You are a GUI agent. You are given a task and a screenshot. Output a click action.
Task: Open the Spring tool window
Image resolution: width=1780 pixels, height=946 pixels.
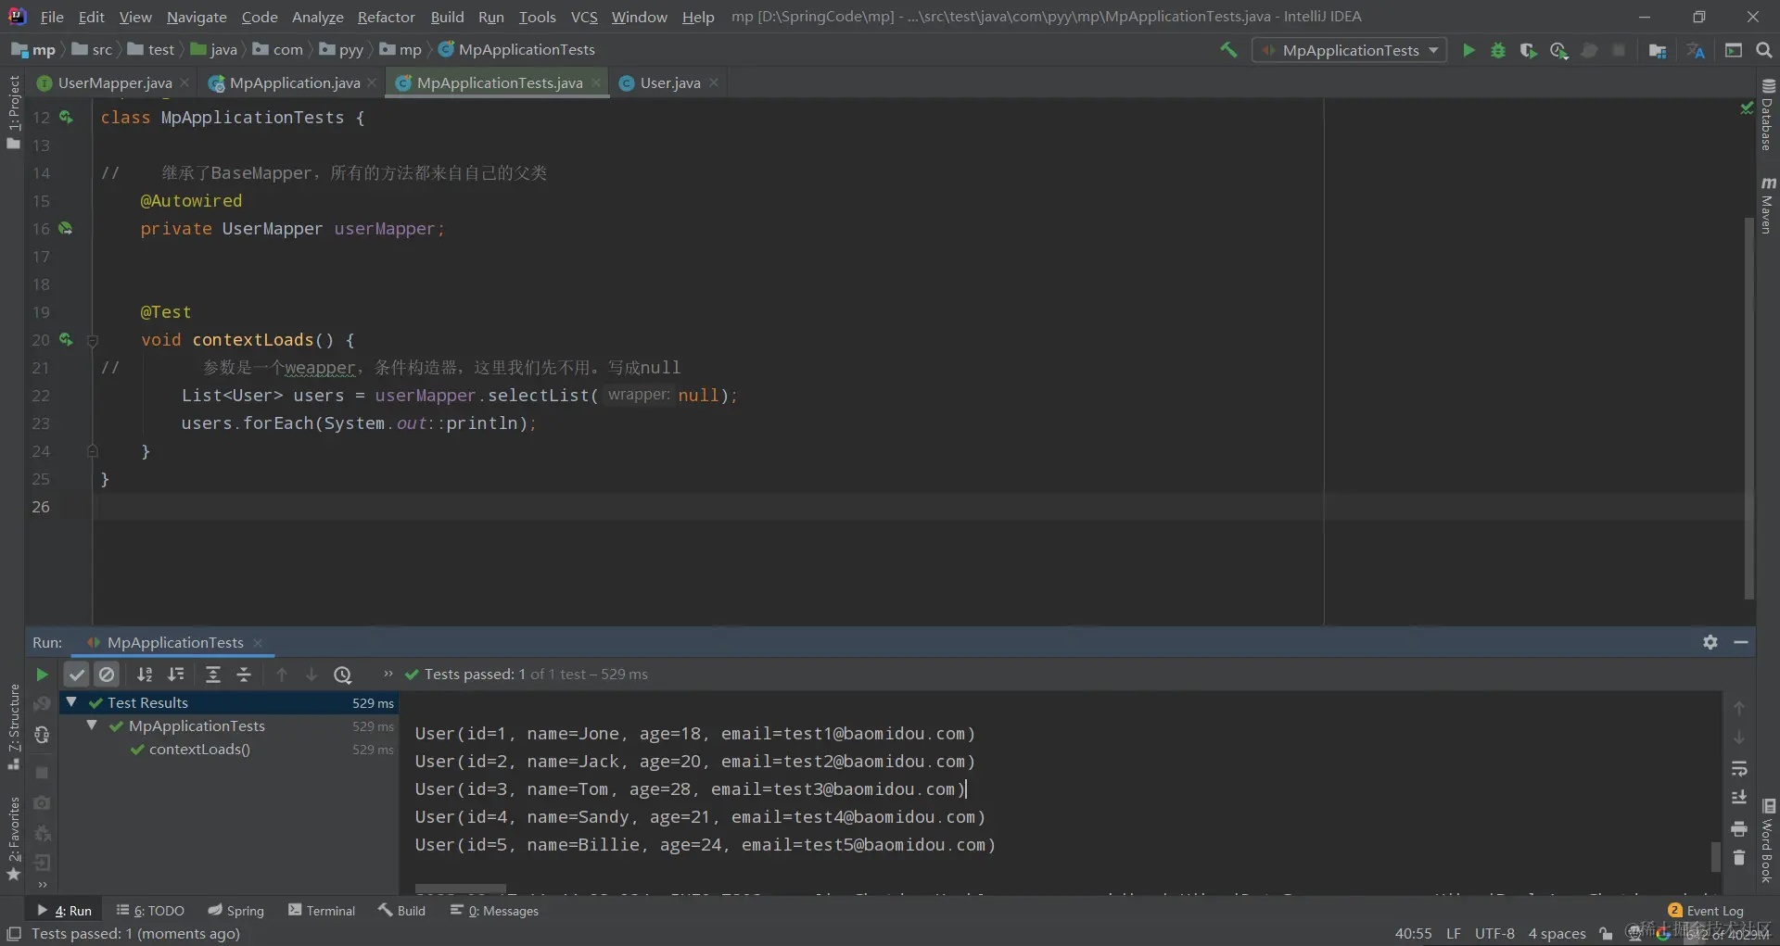click(x=236, y=911)
